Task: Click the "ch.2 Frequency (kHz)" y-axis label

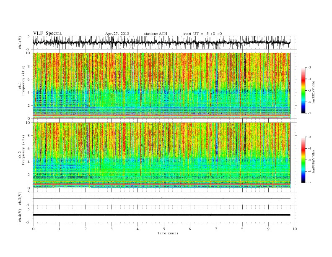Action: (x=21, y=150)
